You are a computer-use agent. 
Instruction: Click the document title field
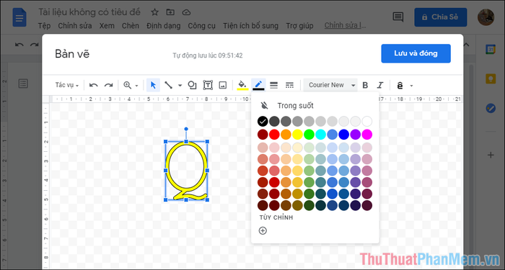(89, 12)
